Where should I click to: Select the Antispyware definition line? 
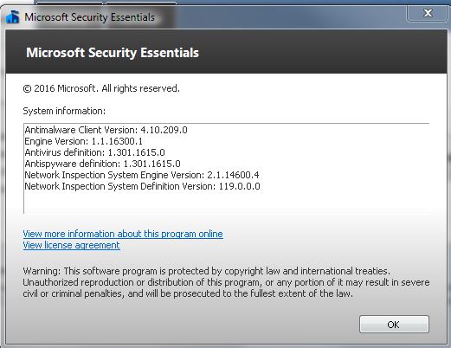[102, 164]
